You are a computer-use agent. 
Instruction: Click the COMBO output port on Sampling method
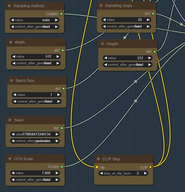point(61,14)
